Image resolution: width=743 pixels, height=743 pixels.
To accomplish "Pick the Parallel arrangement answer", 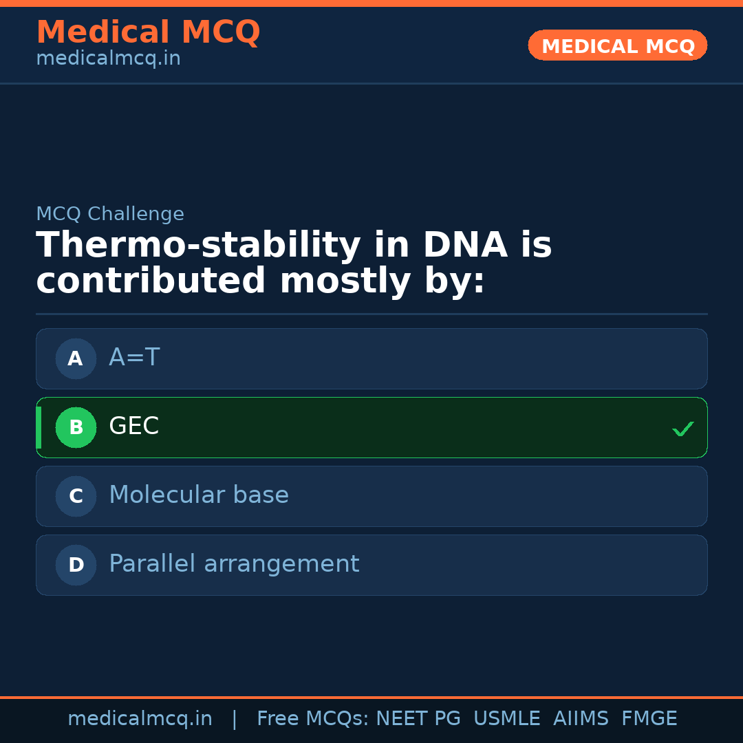I will [x=371, y=565].
